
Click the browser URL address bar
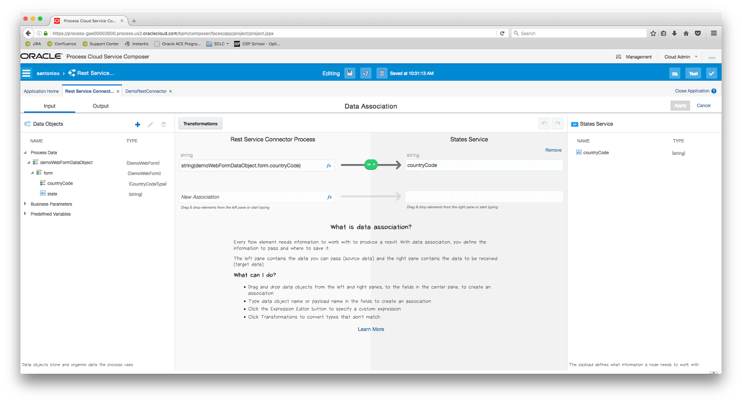click(274, 33)
